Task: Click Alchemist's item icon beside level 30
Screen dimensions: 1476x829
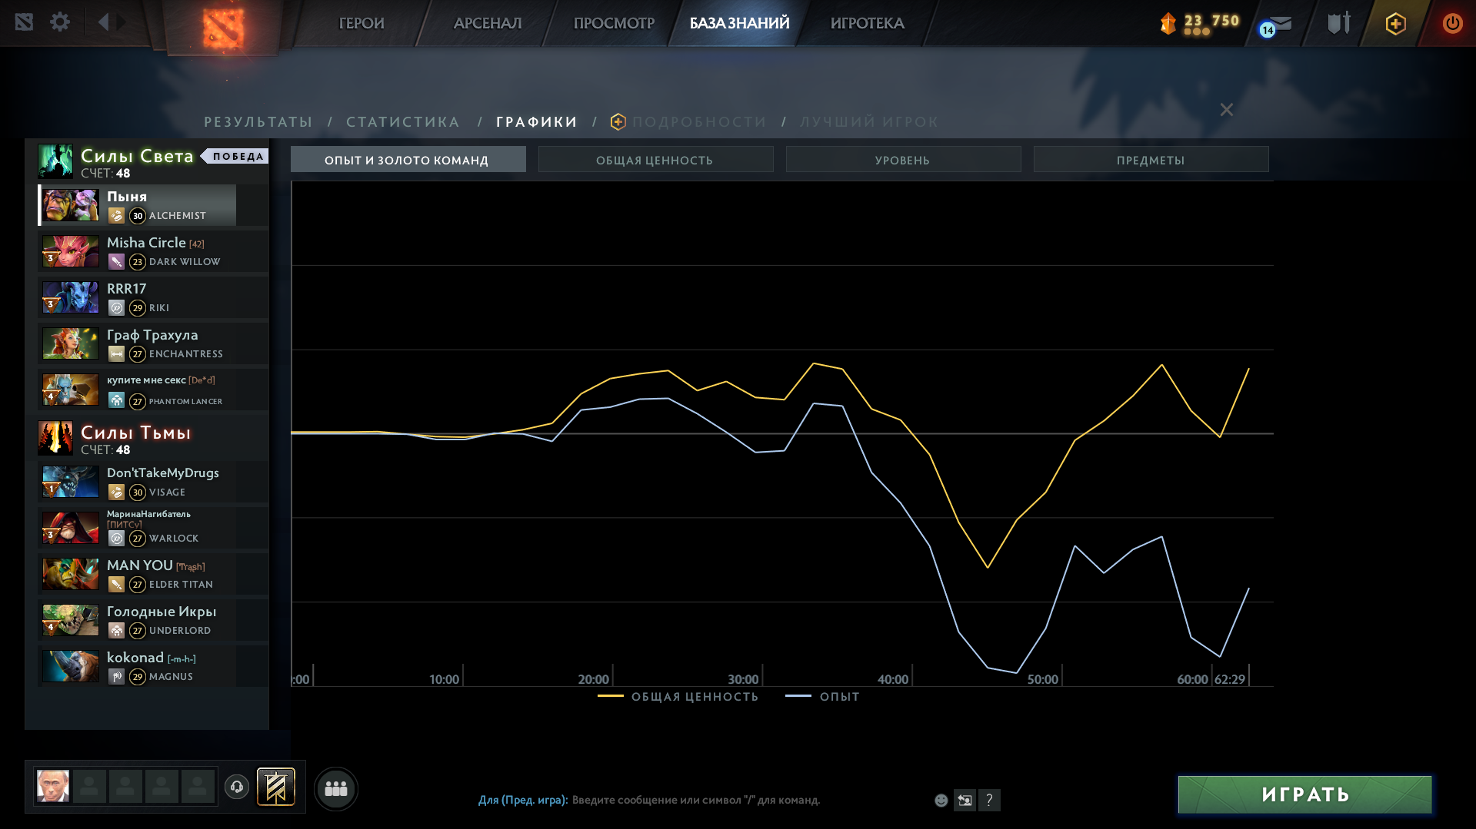Action: pos(116,216)
